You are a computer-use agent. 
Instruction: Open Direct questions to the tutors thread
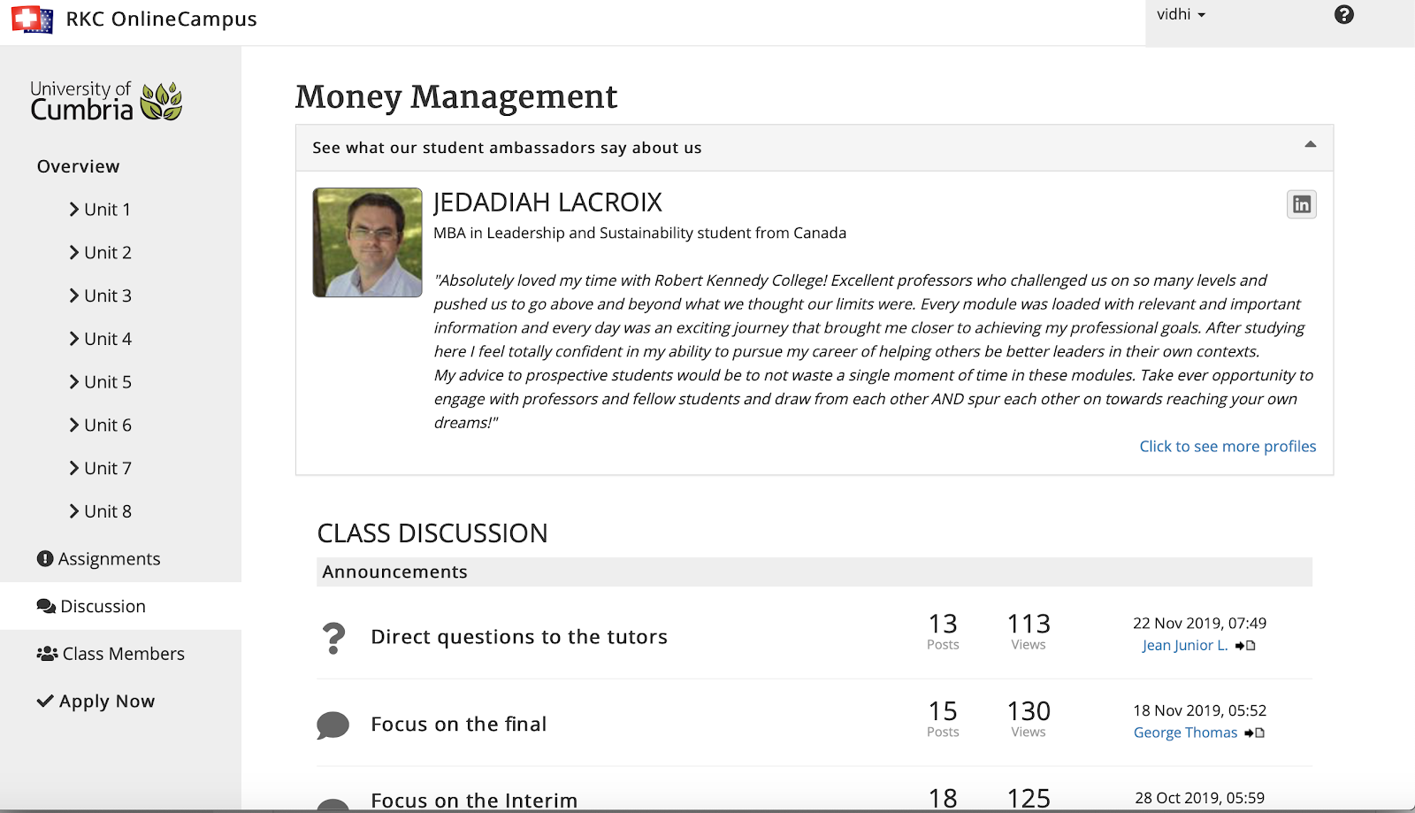click(x=518, y=637)
